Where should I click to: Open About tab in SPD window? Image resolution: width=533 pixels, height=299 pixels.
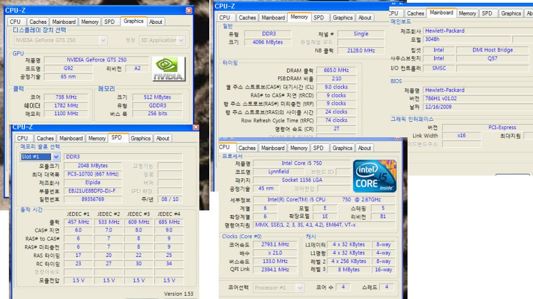coord(163,138)
